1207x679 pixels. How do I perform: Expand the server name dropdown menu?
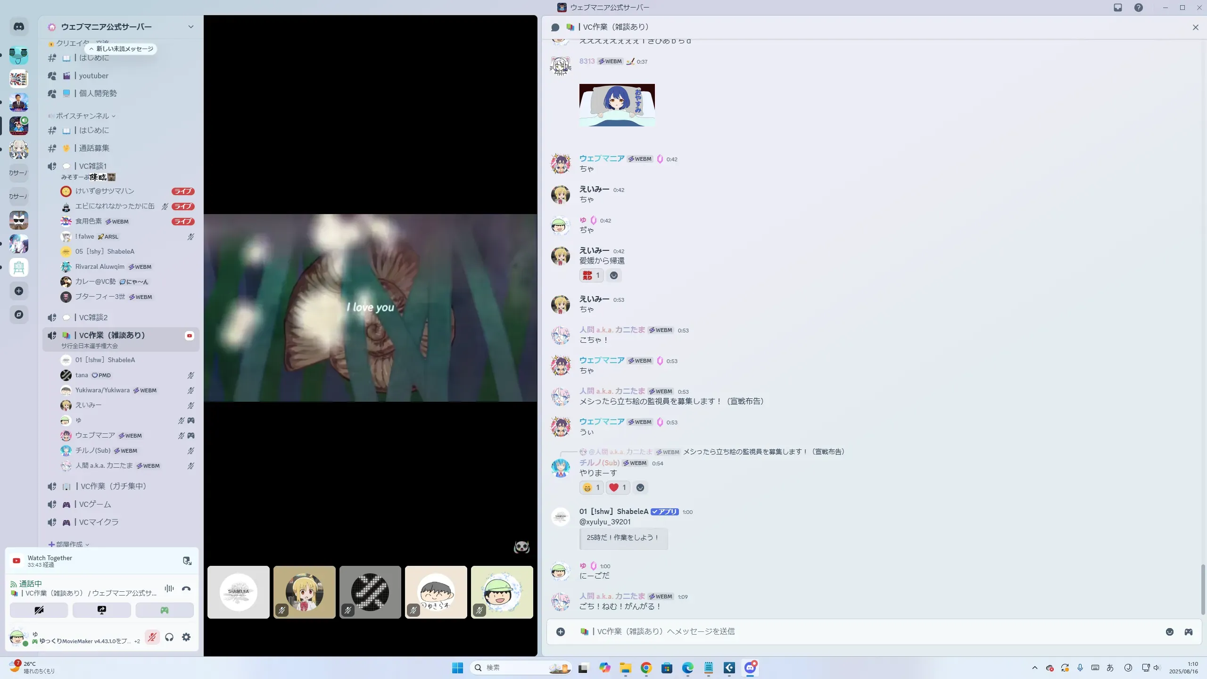click(191, 27)
